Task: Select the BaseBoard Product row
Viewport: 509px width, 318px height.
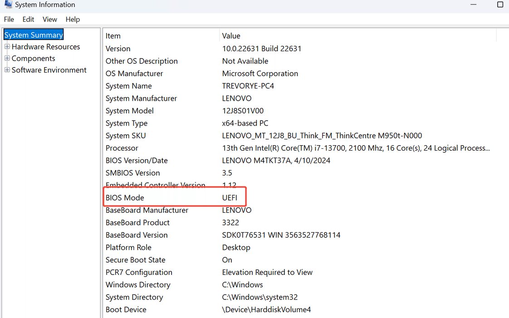Action: [x=299, y=223]
